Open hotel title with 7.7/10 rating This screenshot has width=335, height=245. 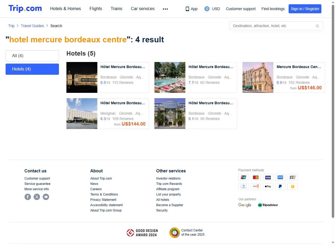point(211,67)
